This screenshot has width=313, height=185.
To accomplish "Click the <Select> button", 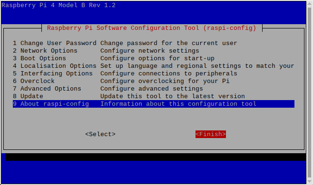I will point(100,134).
